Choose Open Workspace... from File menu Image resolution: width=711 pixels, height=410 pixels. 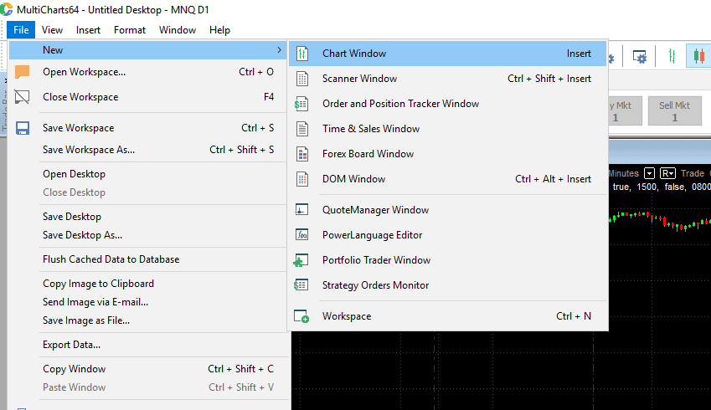(x=148, y=72)
